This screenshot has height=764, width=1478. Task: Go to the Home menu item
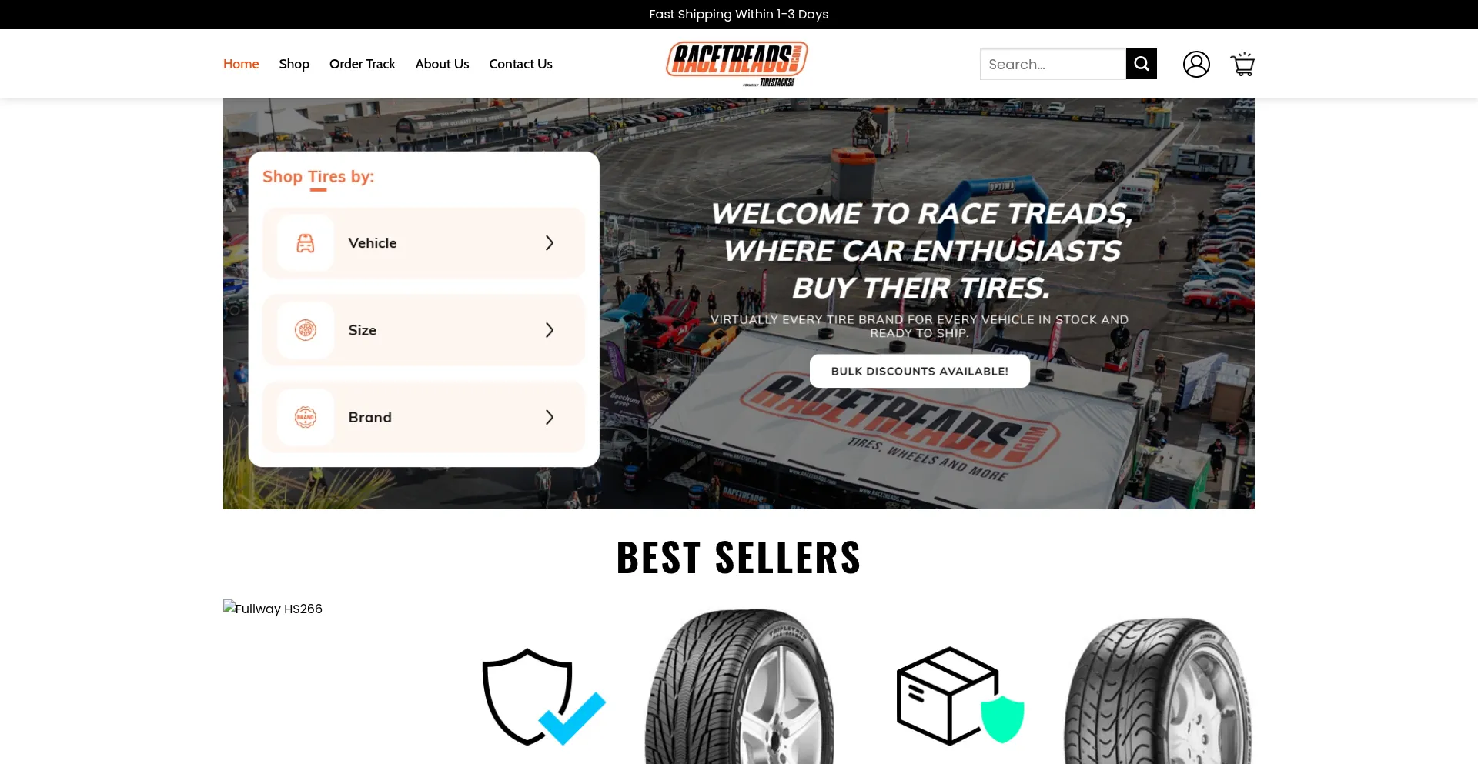[241, 64]
